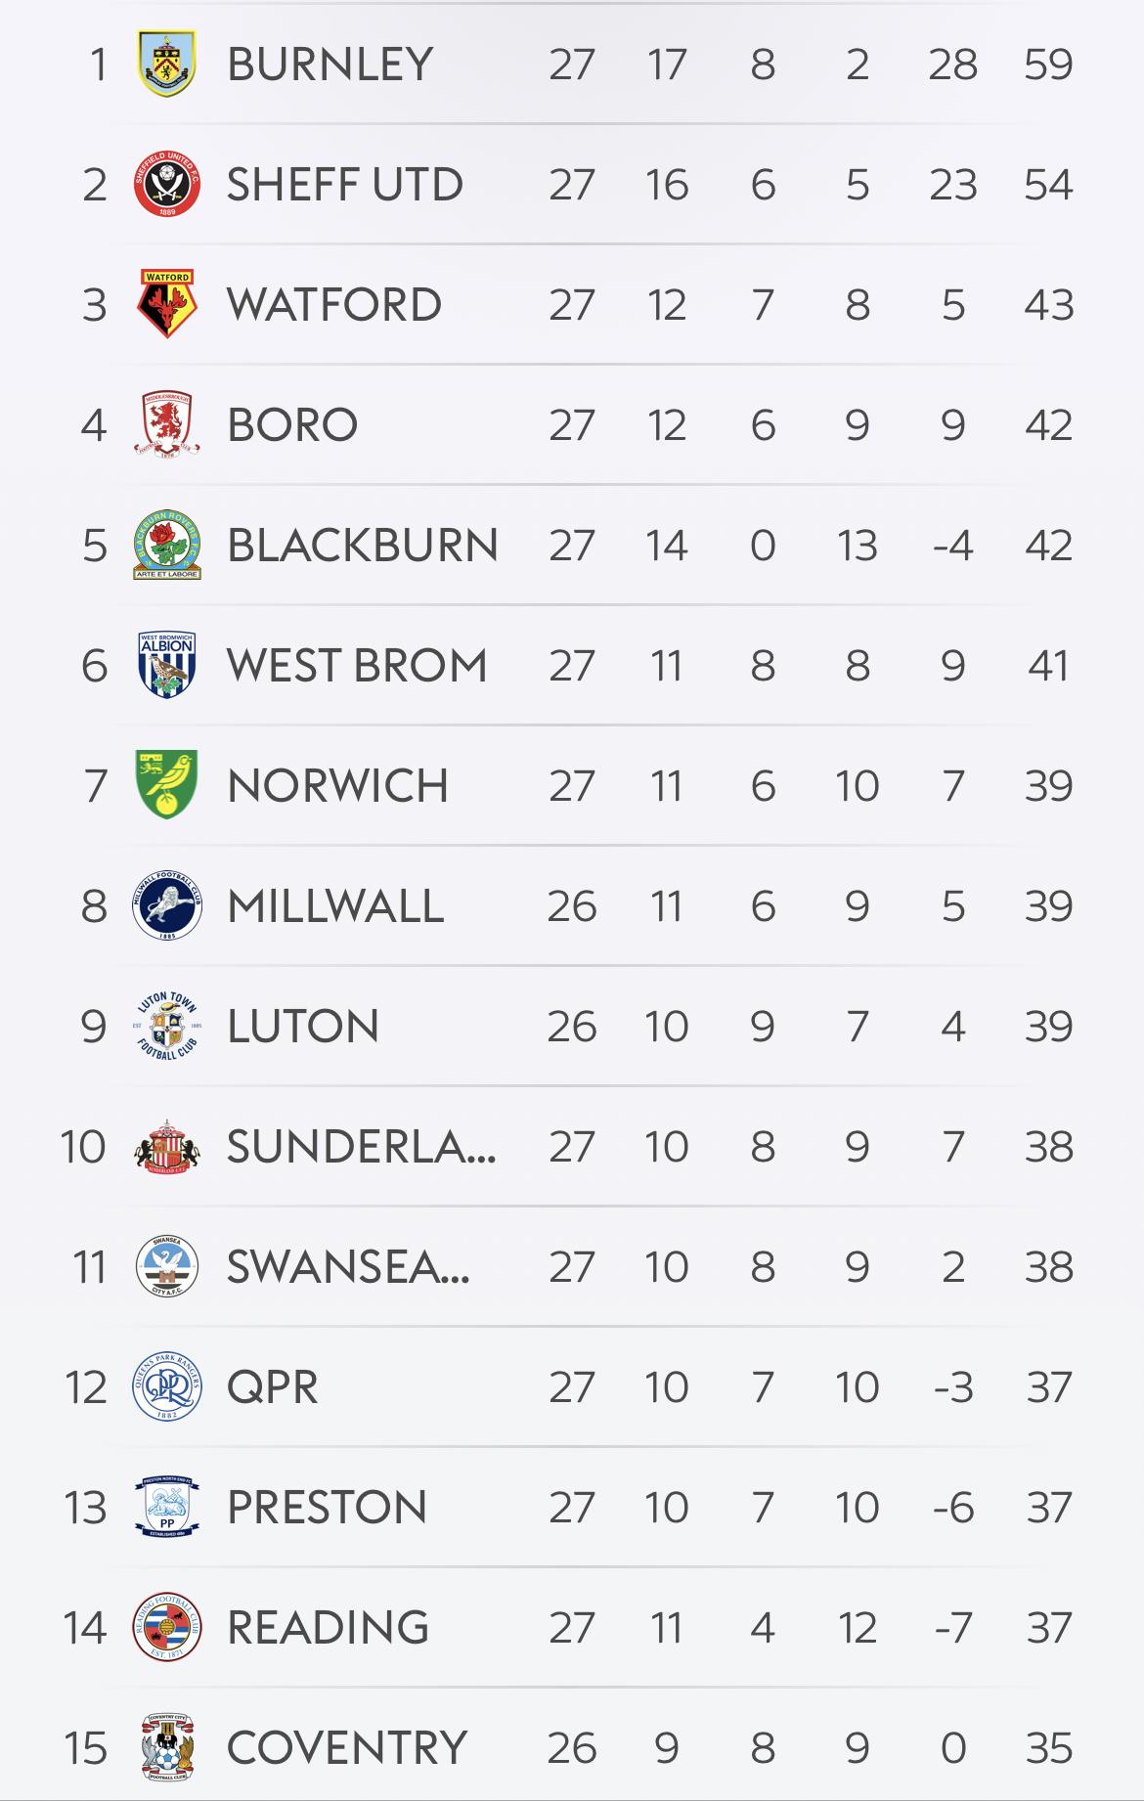This screenshot has height=1801, width=1144.
Task: Tap the Coventry City crest
Action: pyautogui.click(x=167, y=1747)
